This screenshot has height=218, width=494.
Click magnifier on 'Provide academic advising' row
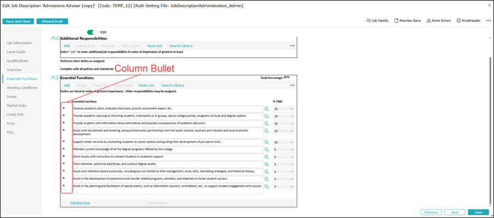(x=267, y=116)
